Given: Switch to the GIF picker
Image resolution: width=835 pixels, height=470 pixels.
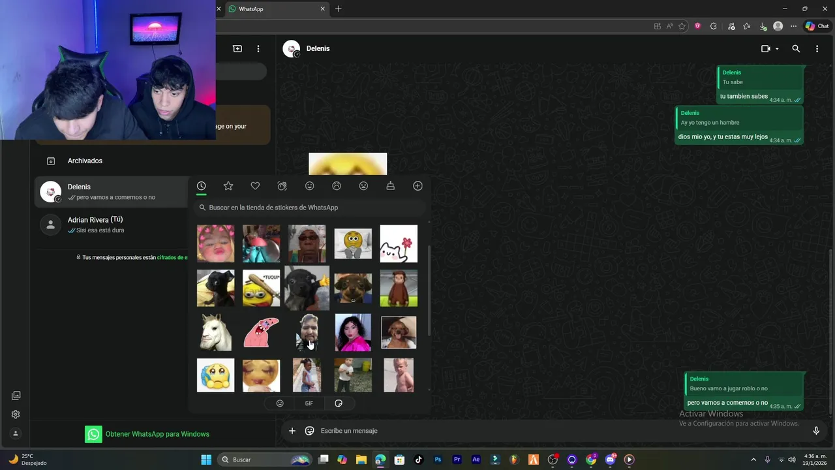Looking at the screenshot, I should click(x=309, y=403).
